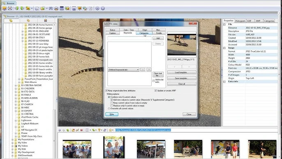Viewport: 282px width, 159px height.
Task: Click the highlighted folder path address field
Action: (x=143, y=130)
